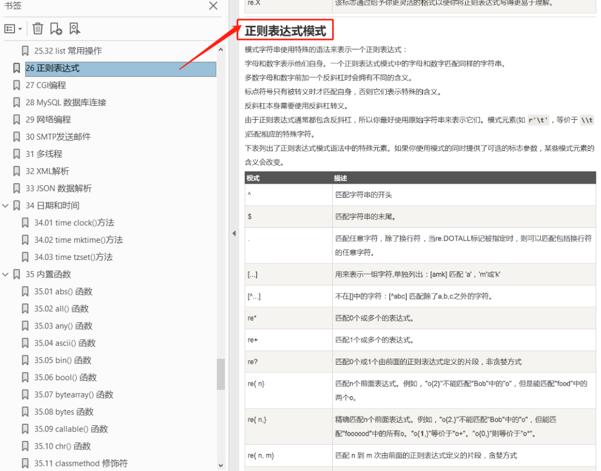Click bookmark icon beside 29 网络编程
Image resolution: width=601 pixels, height=471 pixels.
coord(17,120)
